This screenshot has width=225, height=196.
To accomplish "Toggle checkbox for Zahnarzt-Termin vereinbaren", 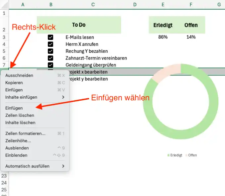I will (50, 58).
